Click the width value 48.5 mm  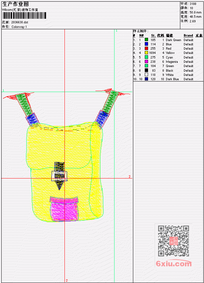click(x=195, y=17)
